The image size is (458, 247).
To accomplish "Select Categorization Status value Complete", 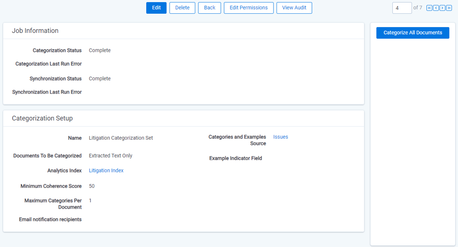I will pyautogui.click(x=100, y=50).
